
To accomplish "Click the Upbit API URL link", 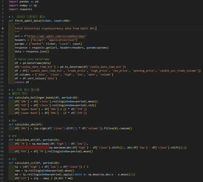I will pos(56,36).
